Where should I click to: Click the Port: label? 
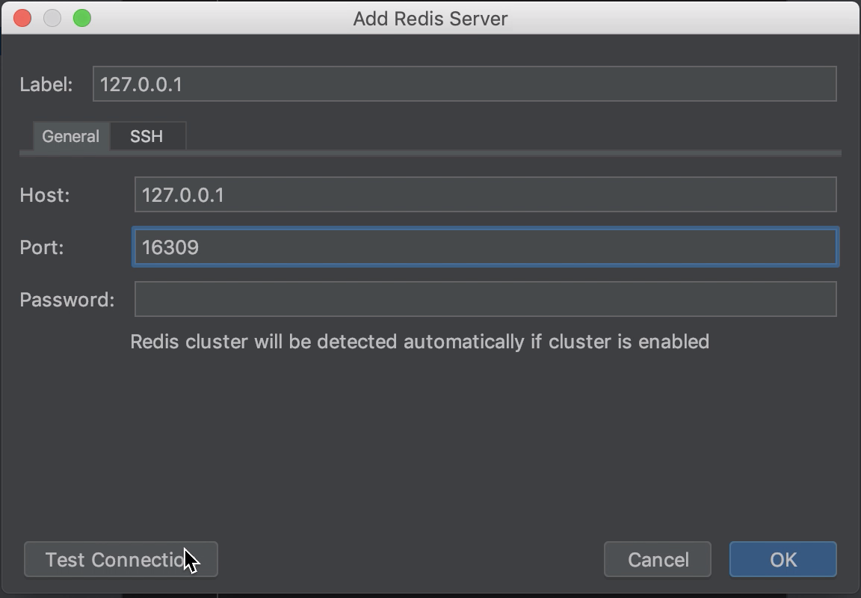(42, 247)
